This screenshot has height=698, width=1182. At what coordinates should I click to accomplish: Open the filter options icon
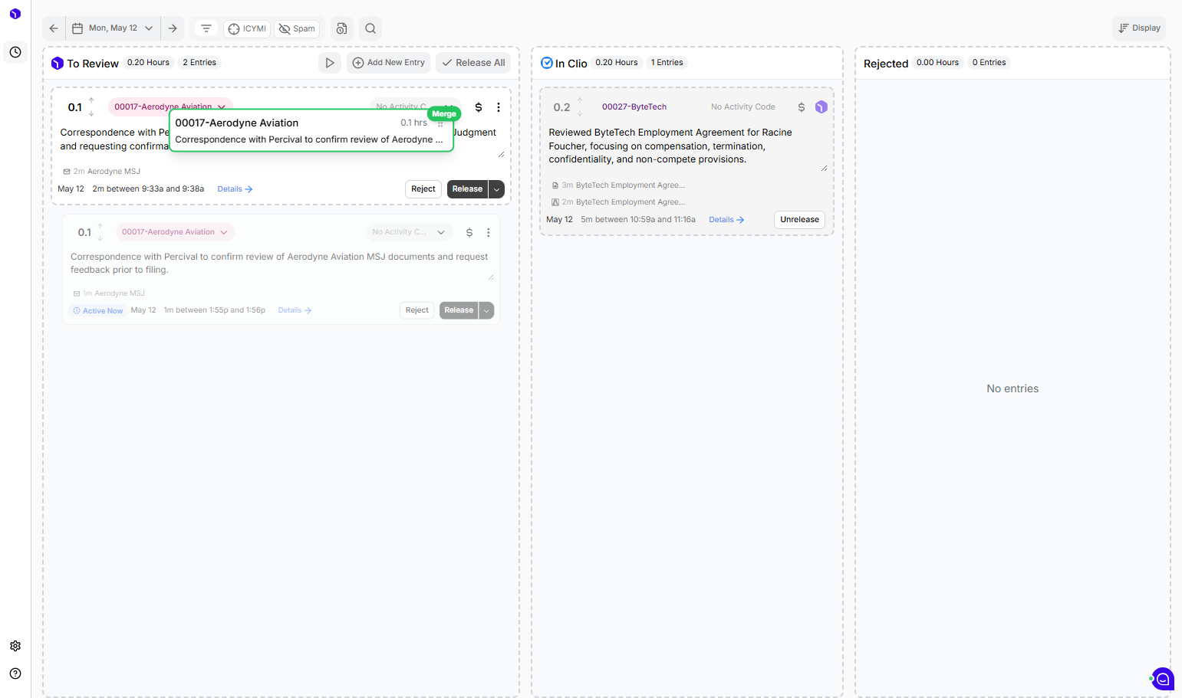click(x=206, y=28)
